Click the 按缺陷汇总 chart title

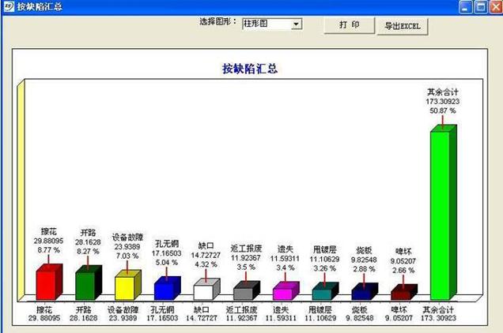[x=249, y=69]
